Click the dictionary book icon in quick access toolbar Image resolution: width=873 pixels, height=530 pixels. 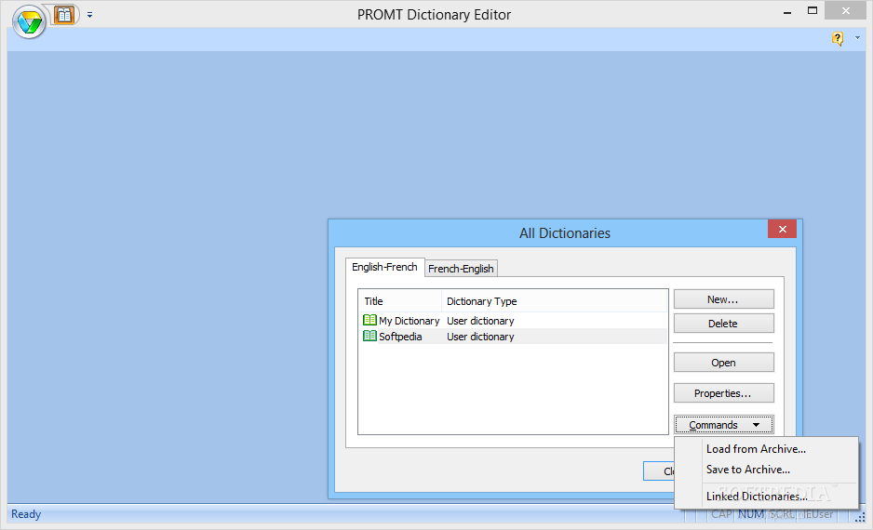click(x=64, y=15)
